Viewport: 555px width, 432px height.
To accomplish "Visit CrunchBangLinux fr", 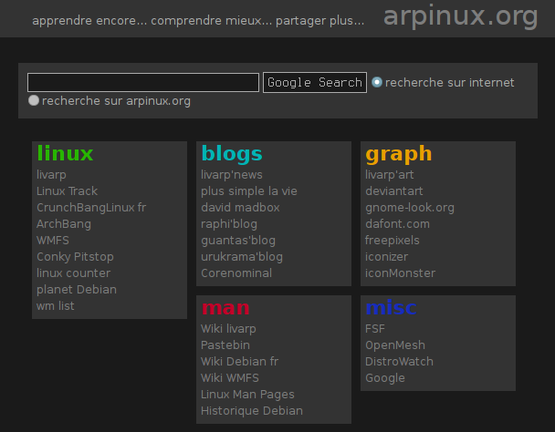I will tap(91, 208).
